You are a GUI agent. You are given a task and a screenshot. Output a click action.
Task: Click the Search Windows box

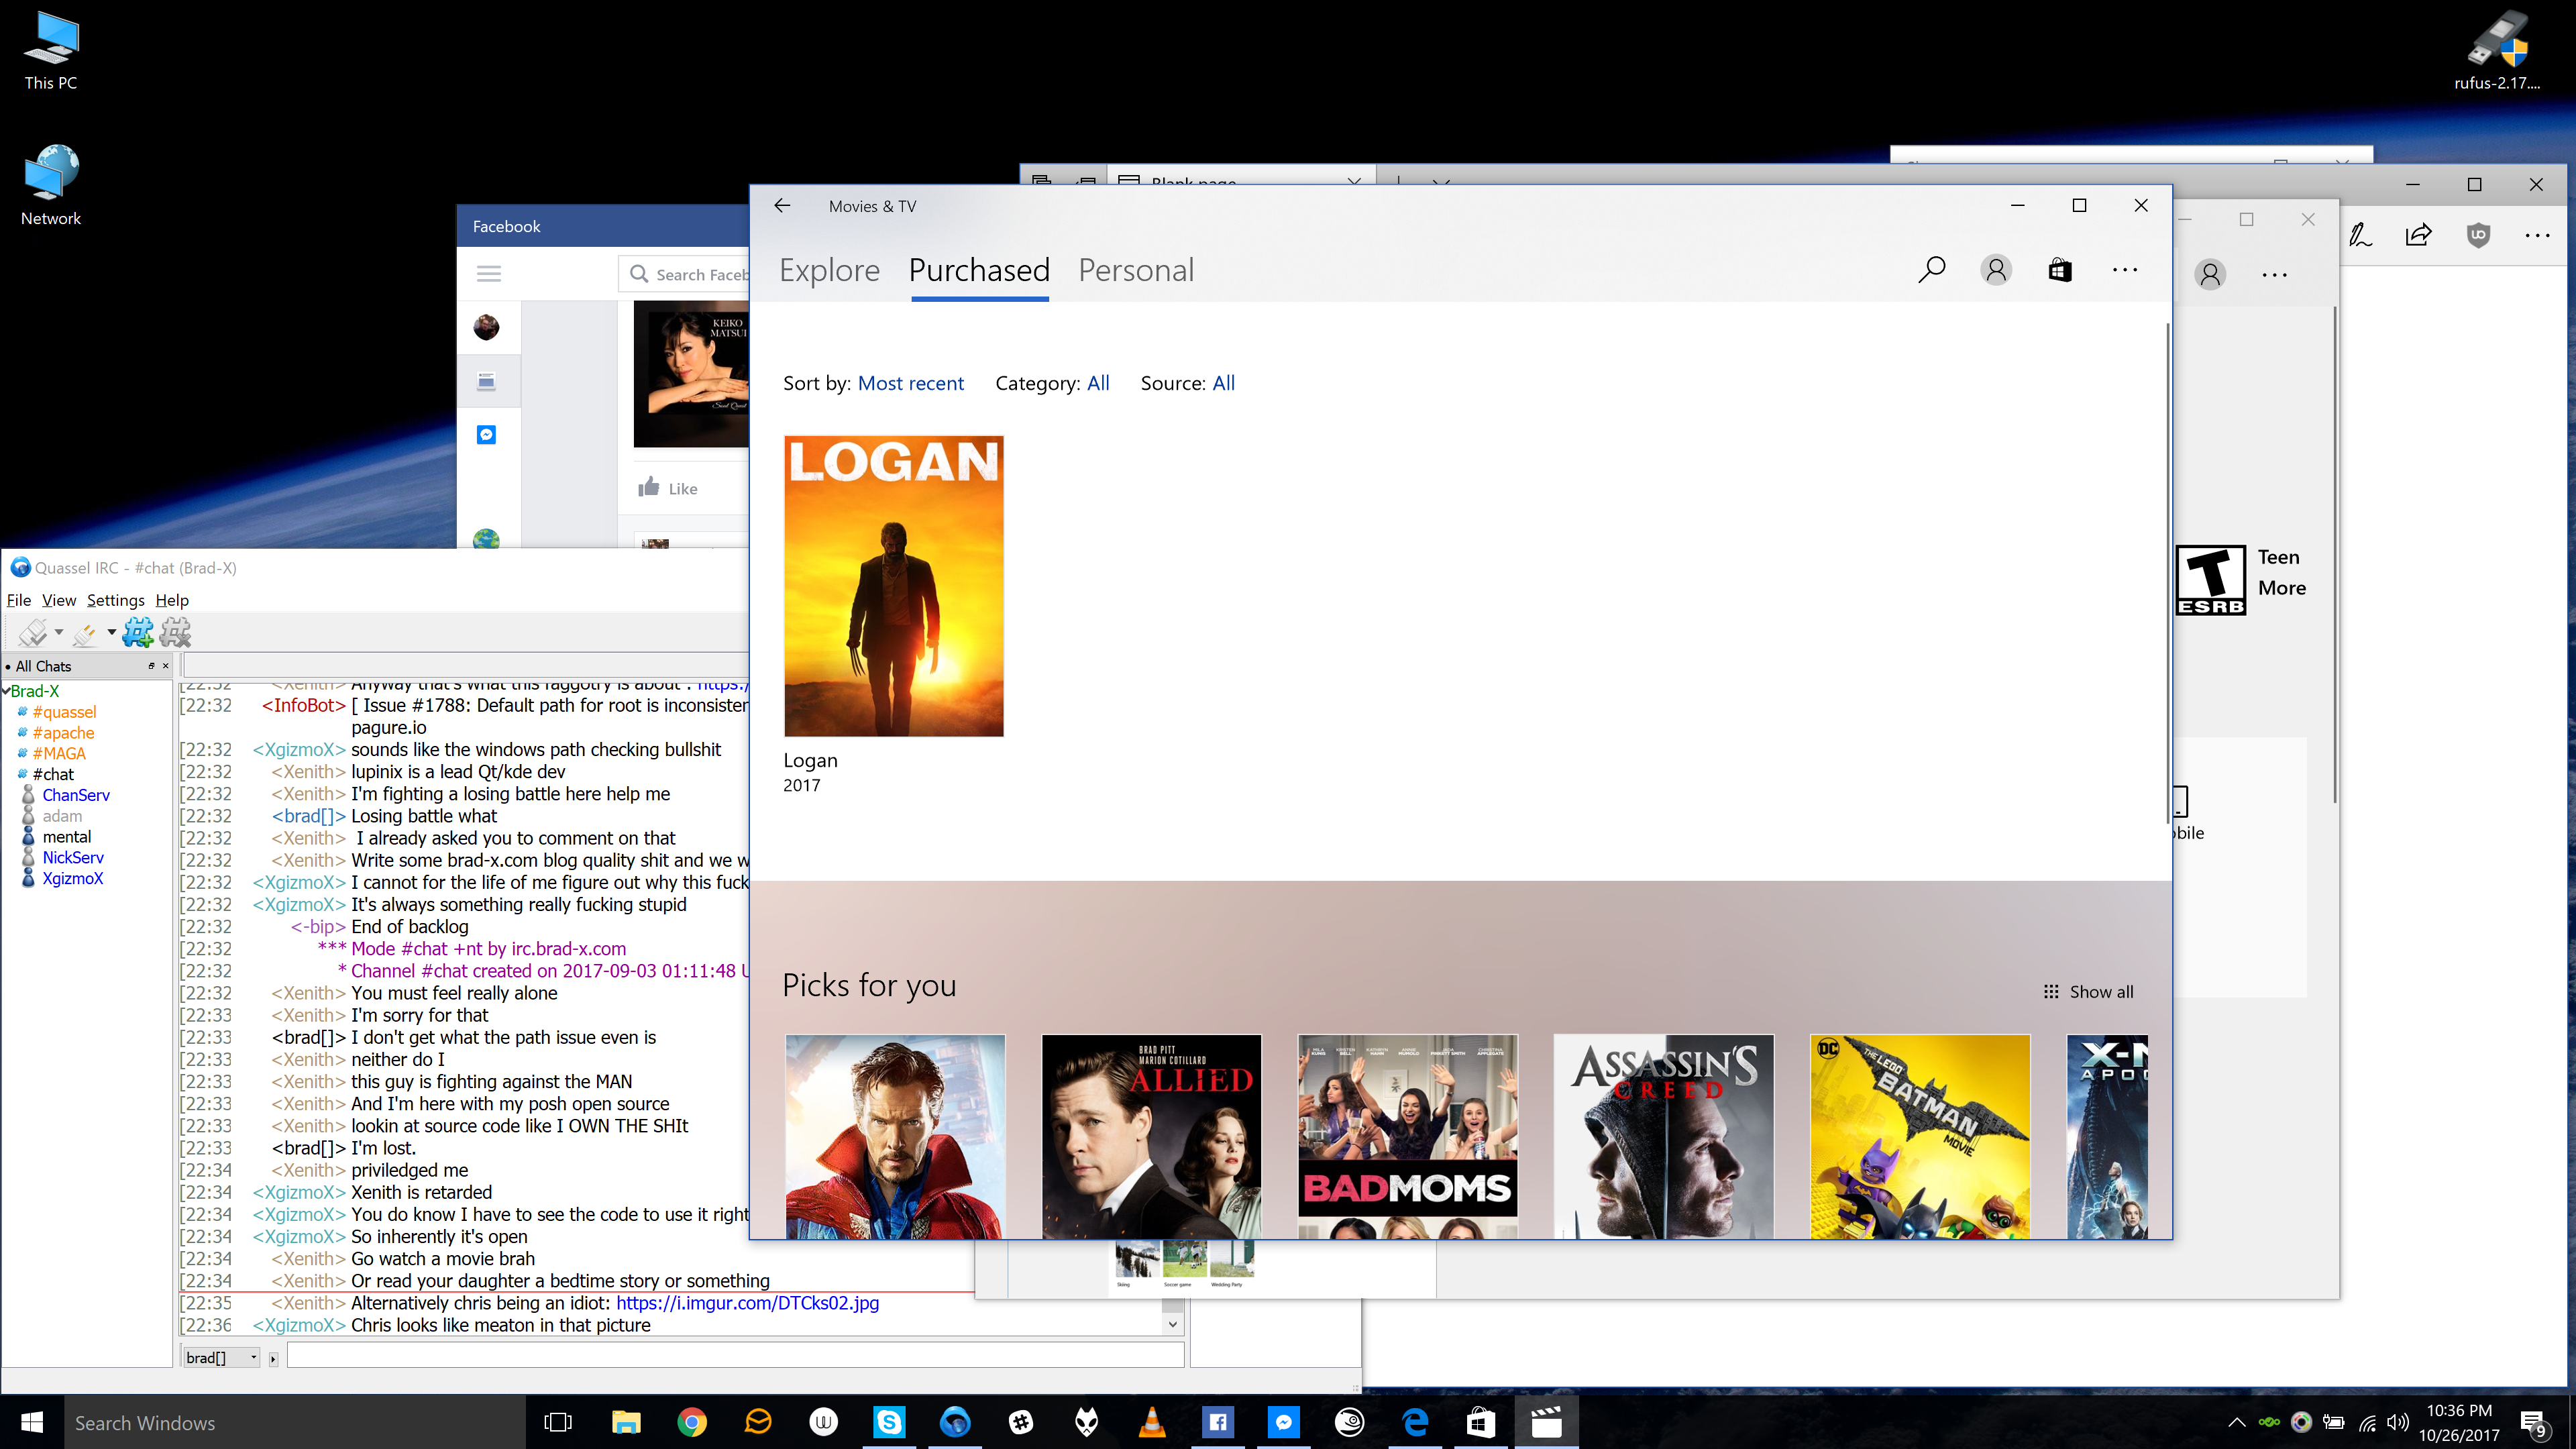point(294,1422)
